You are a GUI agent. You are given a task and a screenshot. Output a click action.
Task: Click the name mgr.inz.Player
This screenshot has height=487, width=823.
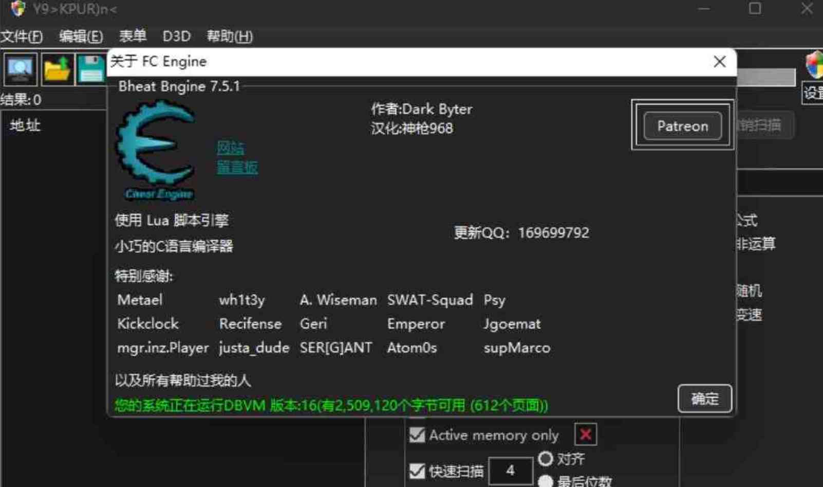(163, 348)
